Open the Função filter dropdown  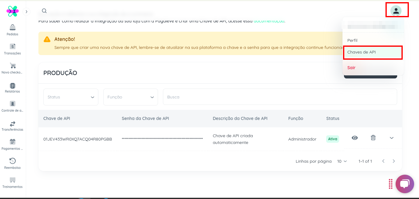[130, 97]
